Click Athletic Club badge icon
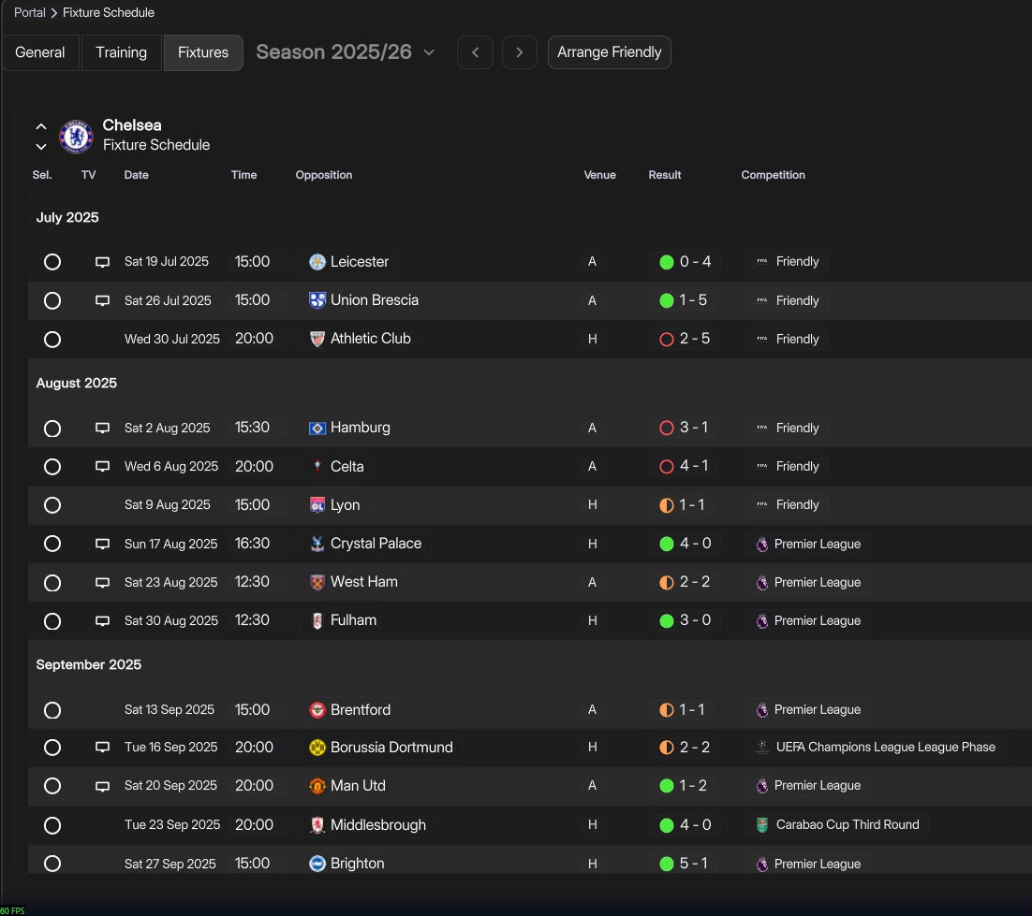This screenshot has height=916, width=1032. click(317, 339)
